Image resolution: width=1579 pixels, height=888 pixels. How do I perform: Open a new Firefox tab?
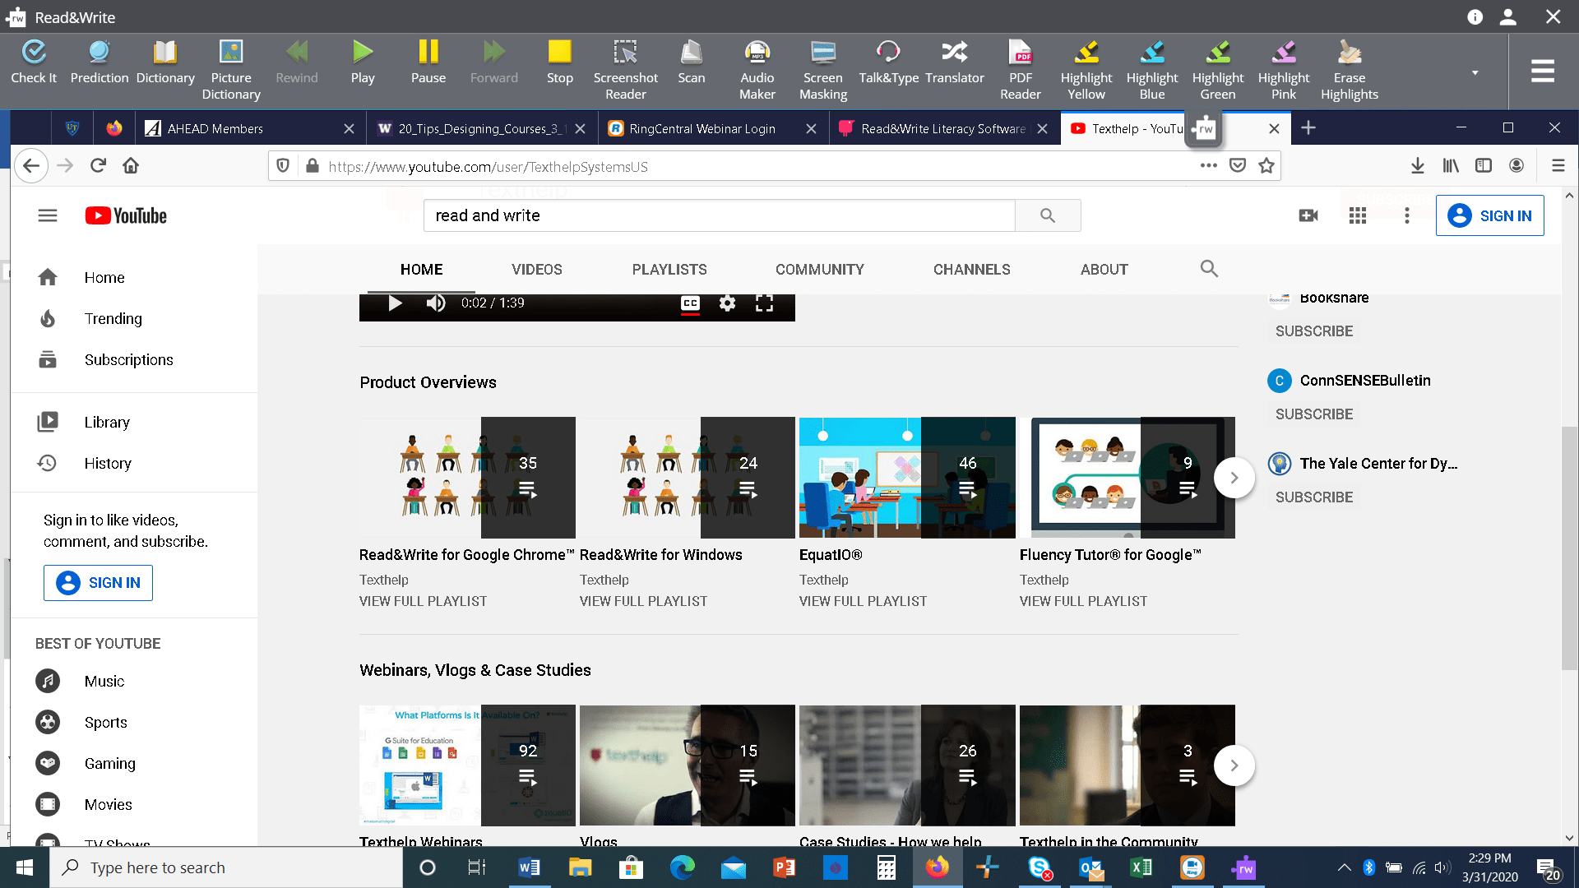point(1308,127)
